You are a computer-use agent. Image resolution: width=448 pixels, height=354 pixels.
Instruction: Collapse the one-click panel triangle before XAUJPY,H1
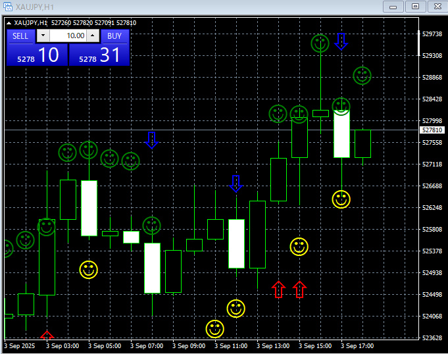point(9,23)
